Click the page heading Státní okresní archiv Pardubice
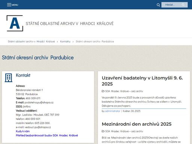 (38, 58)
